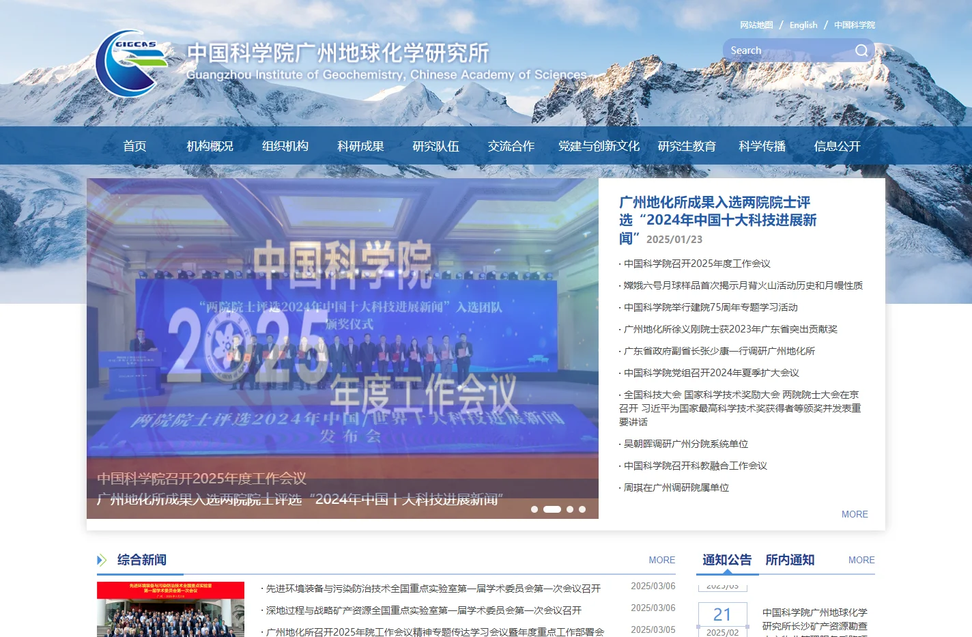Click the Chinese institute name title

(338, 53)
